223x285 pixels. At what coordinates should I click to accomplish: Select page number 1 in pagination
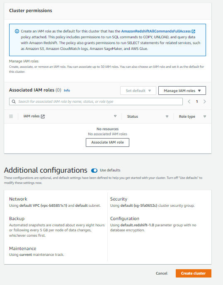(x=197, y=102)
